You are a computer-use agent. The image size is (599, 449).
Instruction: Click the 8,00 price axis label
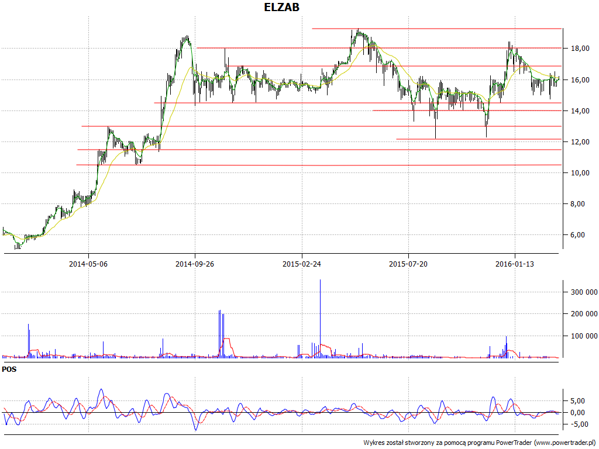pyautogui.click(x=577, y=204)
